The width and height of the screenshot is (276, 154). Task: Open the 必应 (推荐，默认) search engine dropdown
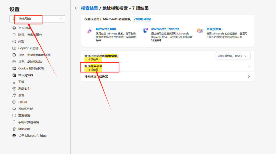(x=233, y=56)
